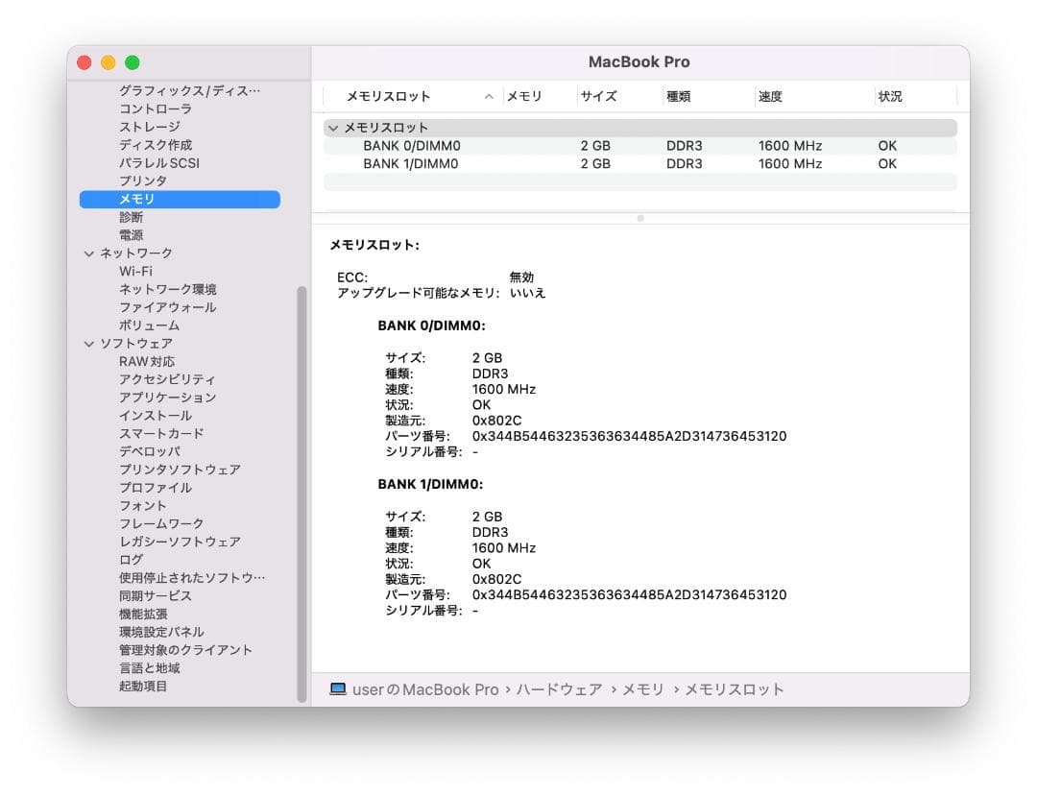Collapse the ネットワーク sidebar section
The width and height of the screenshot is (1037, 796).
click(89, 253)
